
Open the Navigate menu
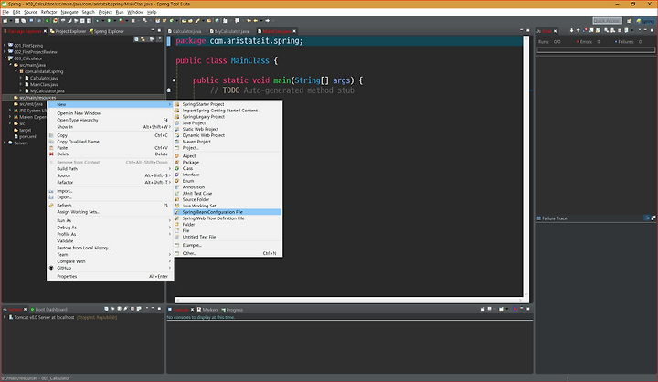pyautogui.click(x=69, y=12)
